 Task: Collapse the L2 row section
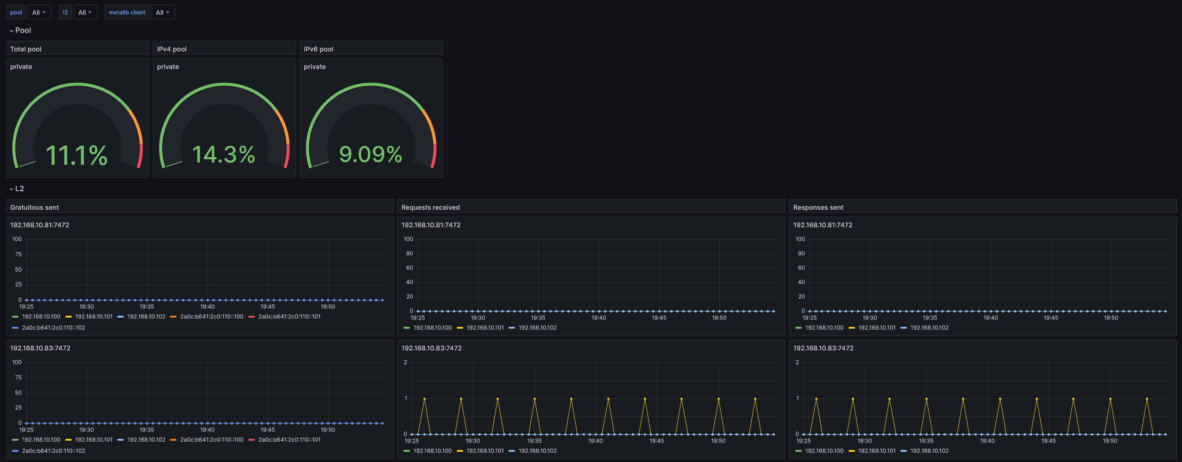[17, 189]
